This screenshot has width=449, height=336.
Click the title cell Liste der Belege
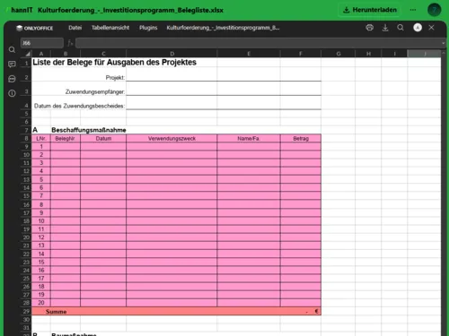coord(114,63)
